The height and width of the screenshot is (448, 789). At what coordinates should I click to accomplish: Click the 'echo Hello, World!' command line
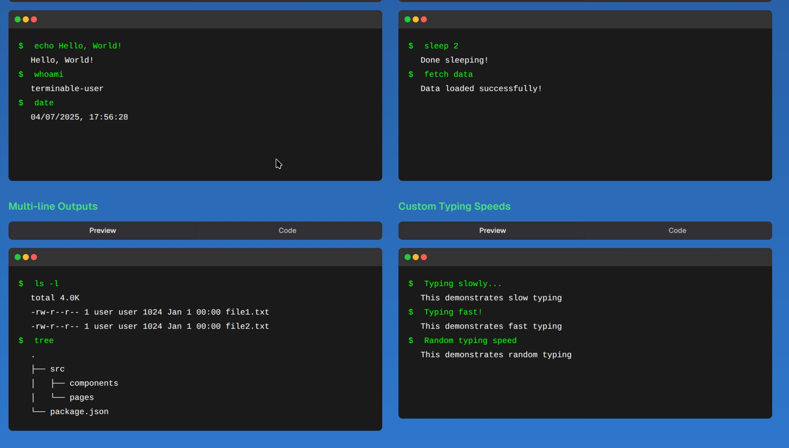[78, 46]
